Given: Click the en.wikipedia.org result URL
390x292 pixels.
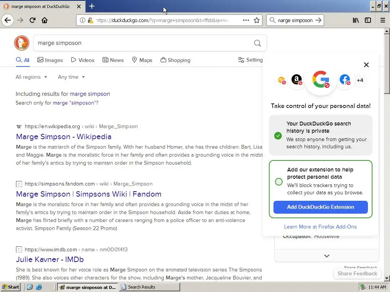Looking at the screenshot, I should click(x=81, y=126).
